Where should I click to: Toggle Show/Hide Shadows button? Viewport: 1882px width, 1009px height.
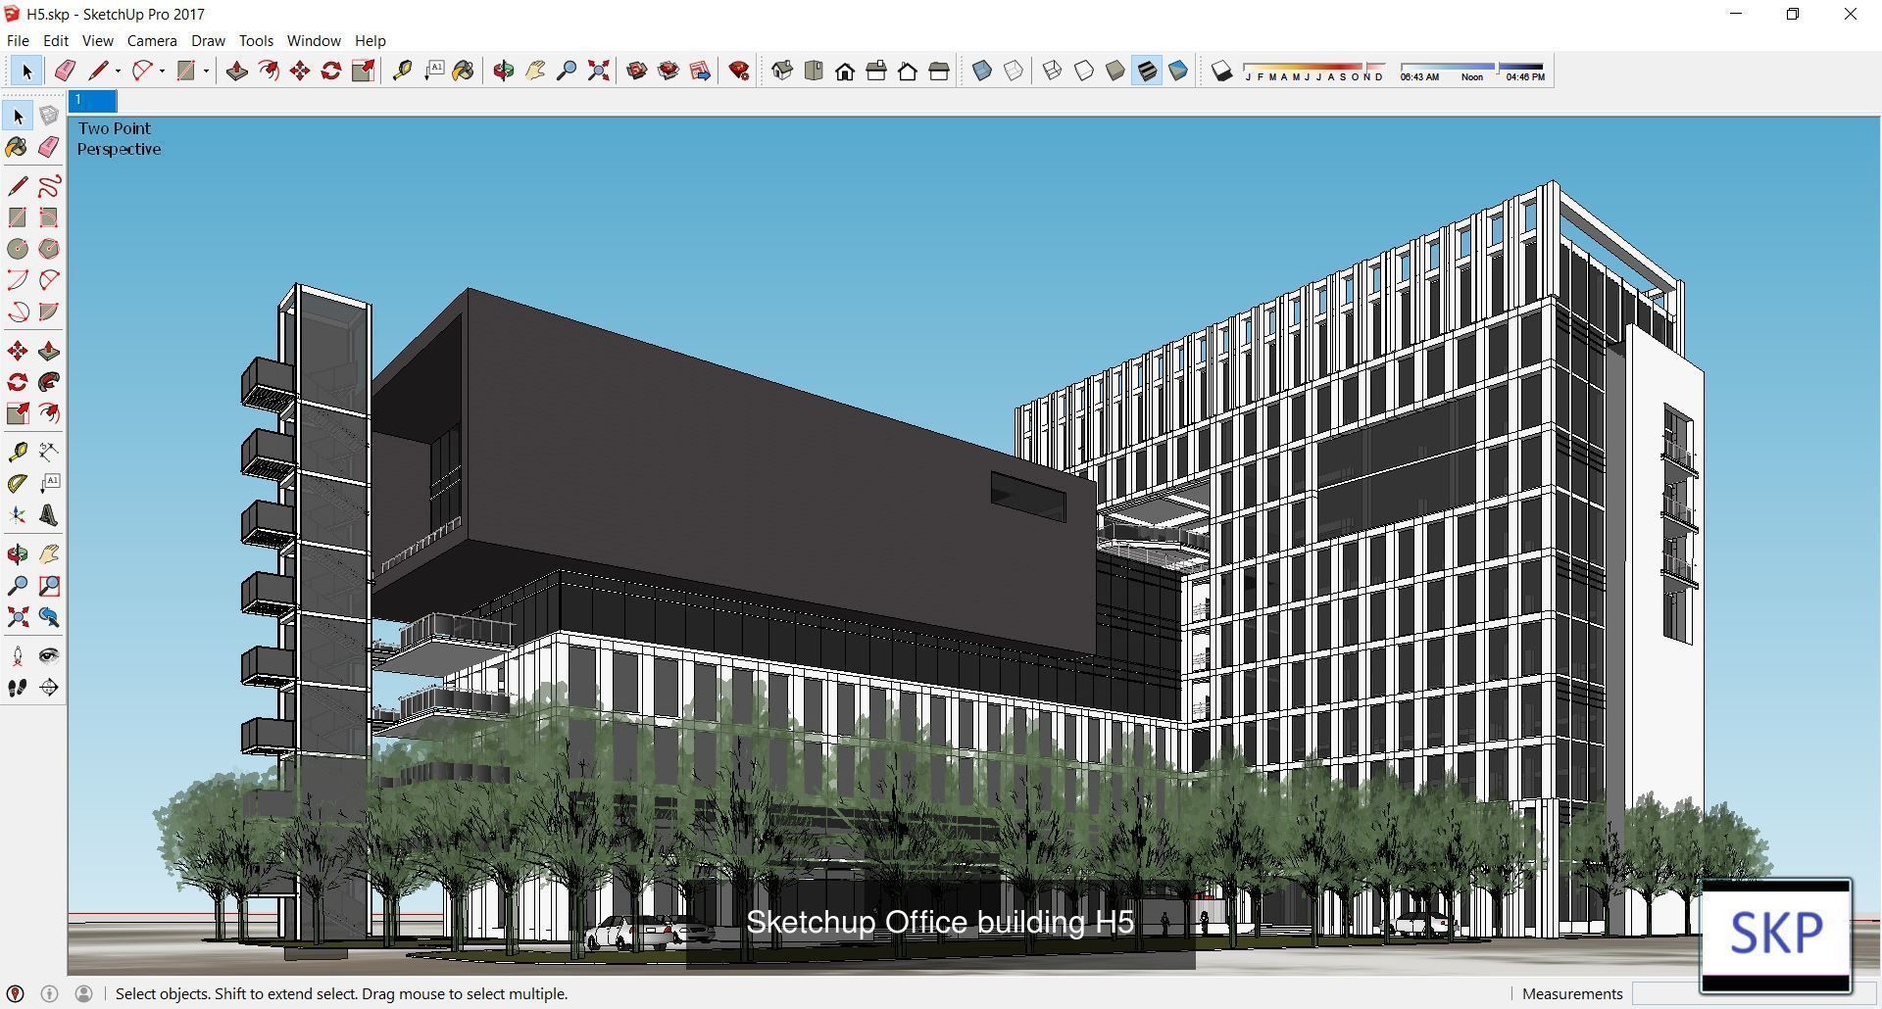[1221, 71]
